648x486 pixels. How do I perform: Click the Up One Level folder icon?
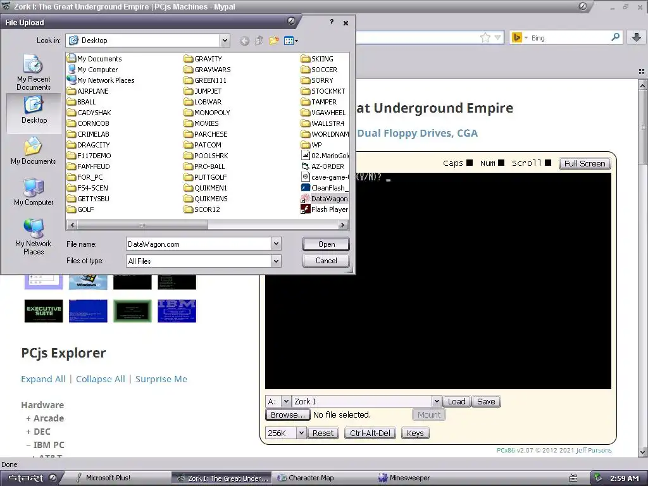click(259, 40)
